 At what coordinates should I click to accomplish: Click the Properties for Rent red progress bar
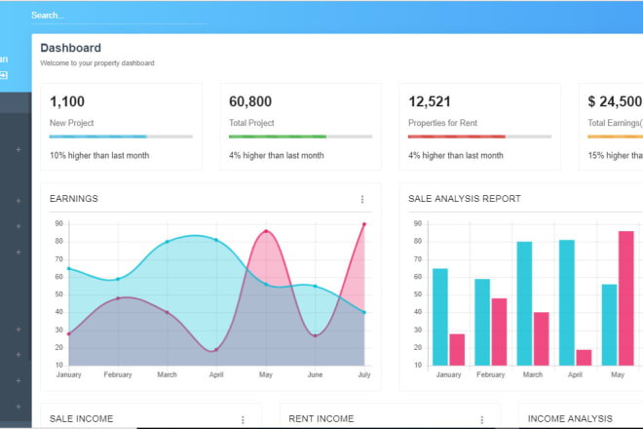479,136
